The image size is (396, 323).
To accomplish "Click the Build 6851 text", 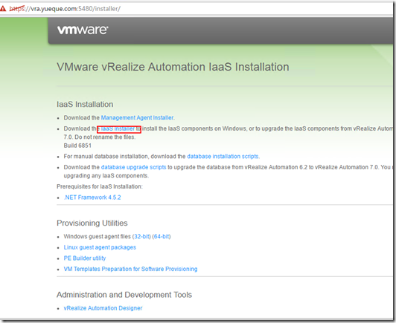I will 77,146.
